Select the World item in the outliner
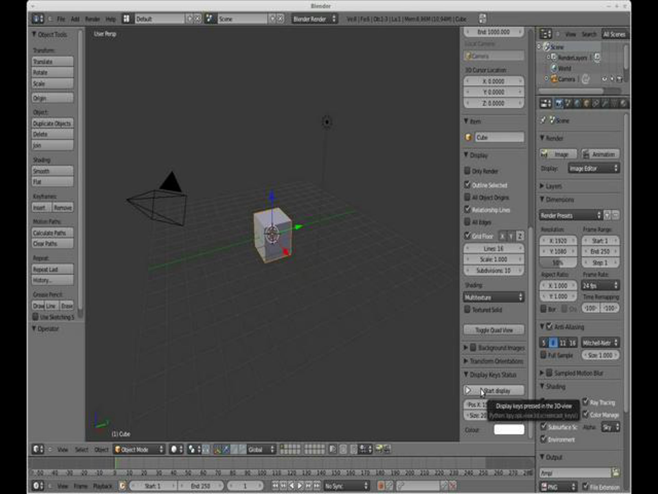This screenshot has width=658, height=494. [x=564, y=69]
